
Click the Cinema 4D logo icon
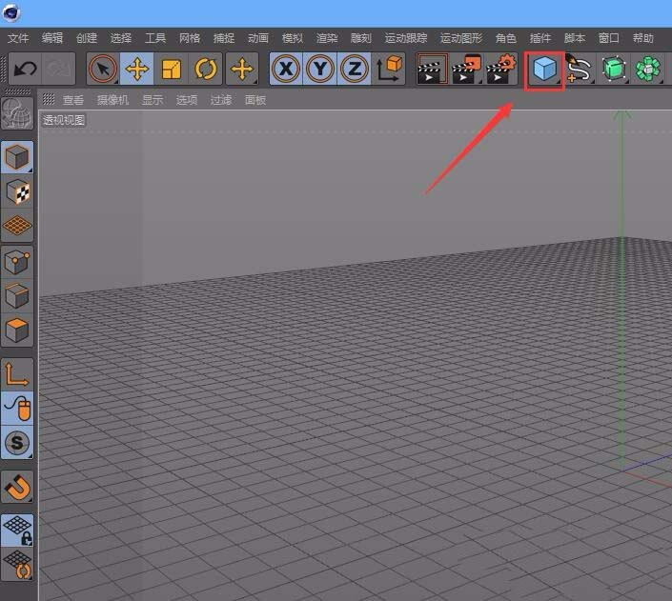tap(11, 12)
